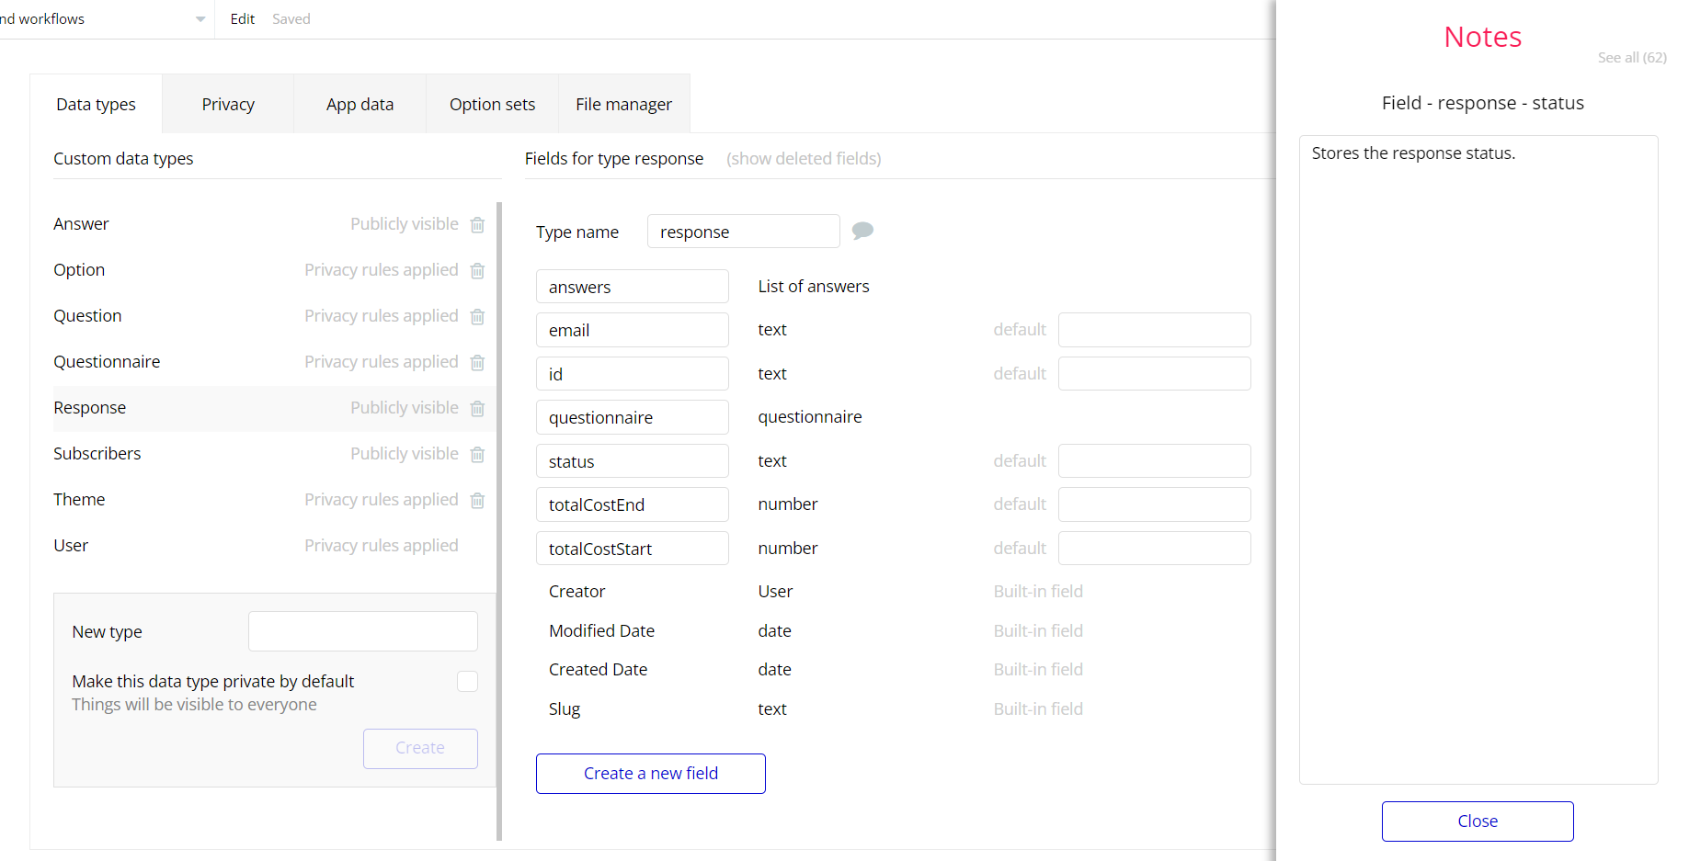
Task: Click trash icon next to Option type
Action: click(477, 271)
